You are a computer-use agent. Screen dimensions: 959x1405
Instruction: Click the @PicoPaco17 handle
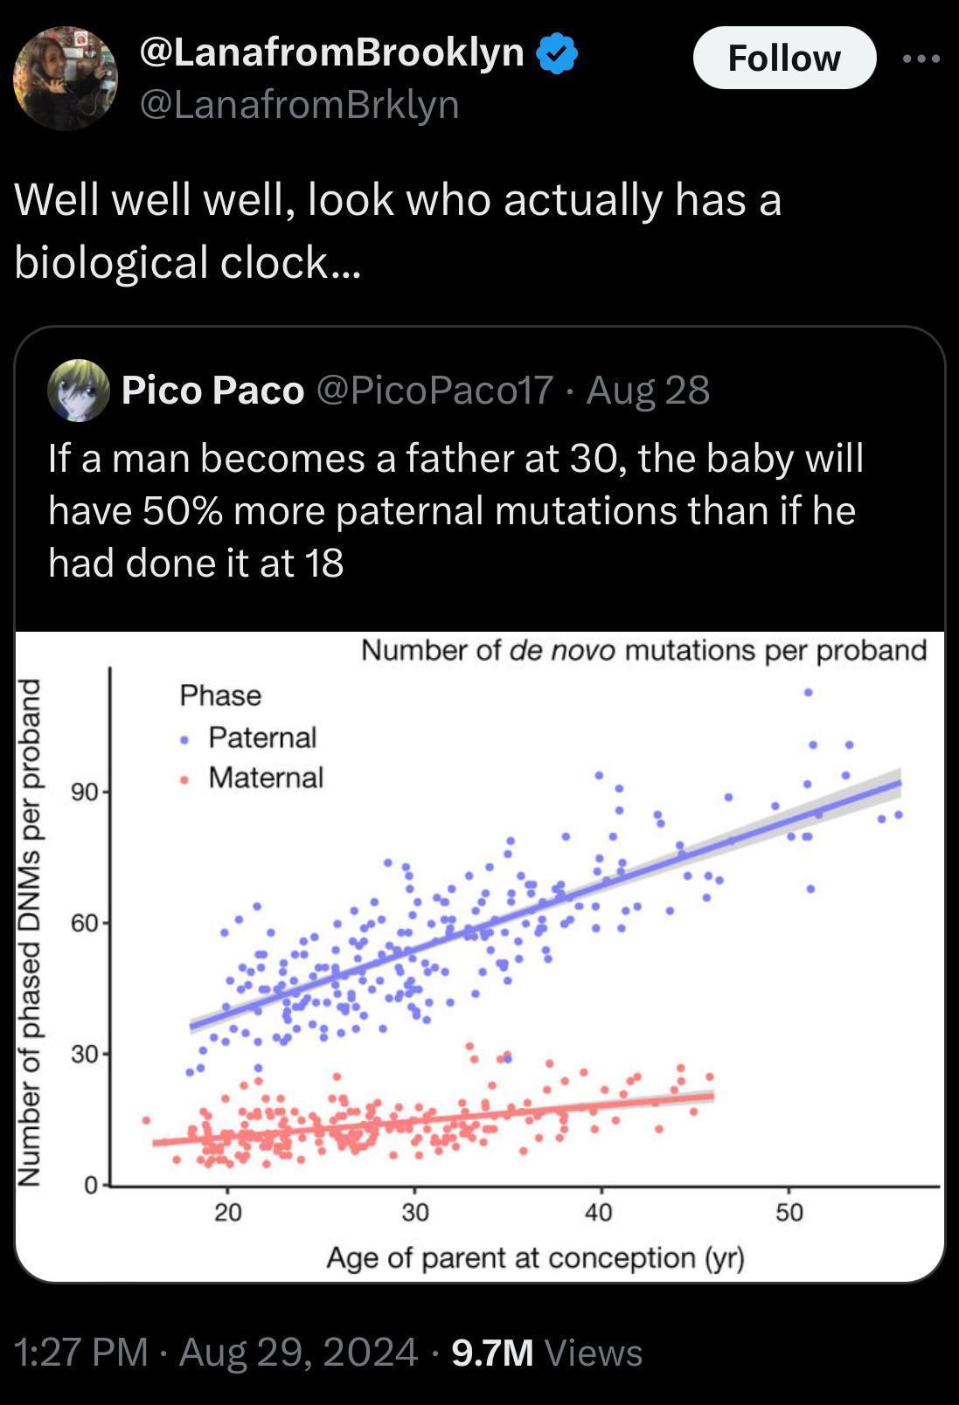click(434, 391)
